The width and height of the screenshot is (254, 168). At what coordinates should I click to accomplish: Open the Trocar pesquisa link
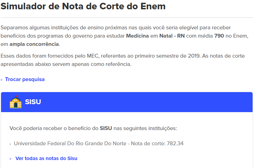[25, 79]
